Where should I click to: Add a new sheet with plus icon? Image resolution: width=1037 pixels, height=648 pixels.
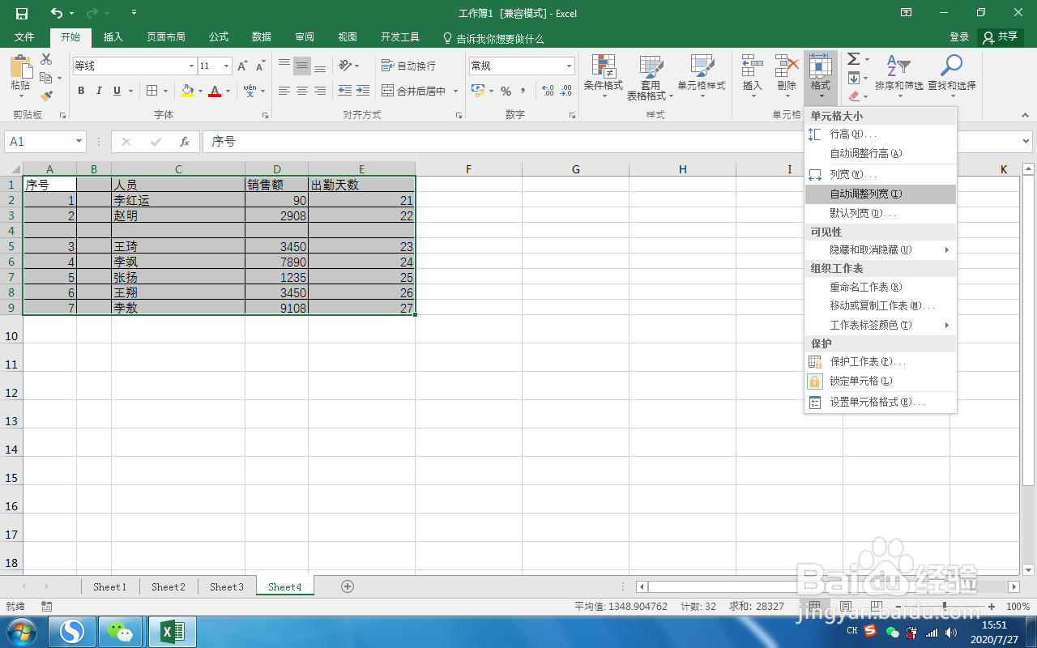pos(348,586)
